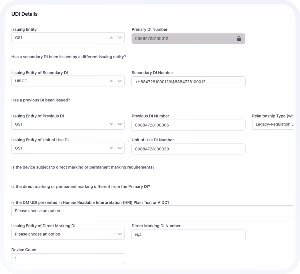Screen dimensions: 300x274
Task: Click the Unit of Use DI Number label
Action: point(153,140)
